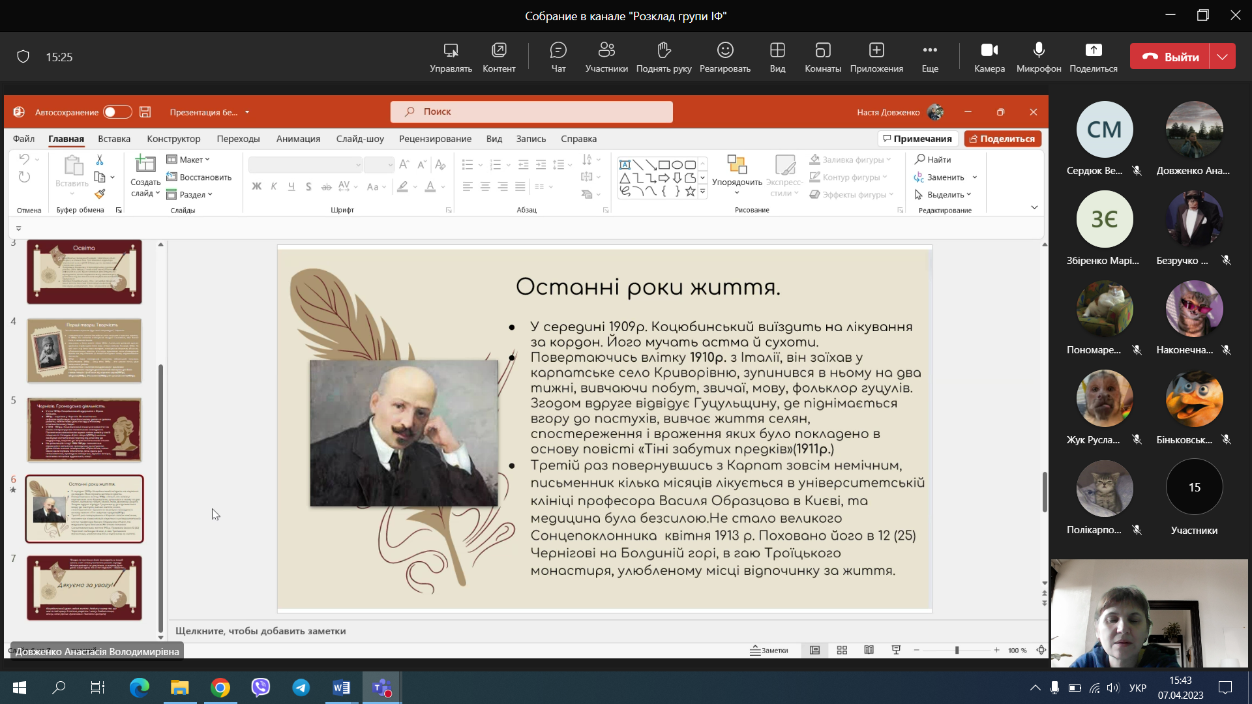Click the Примечания comments button

(x=917, y=139)
